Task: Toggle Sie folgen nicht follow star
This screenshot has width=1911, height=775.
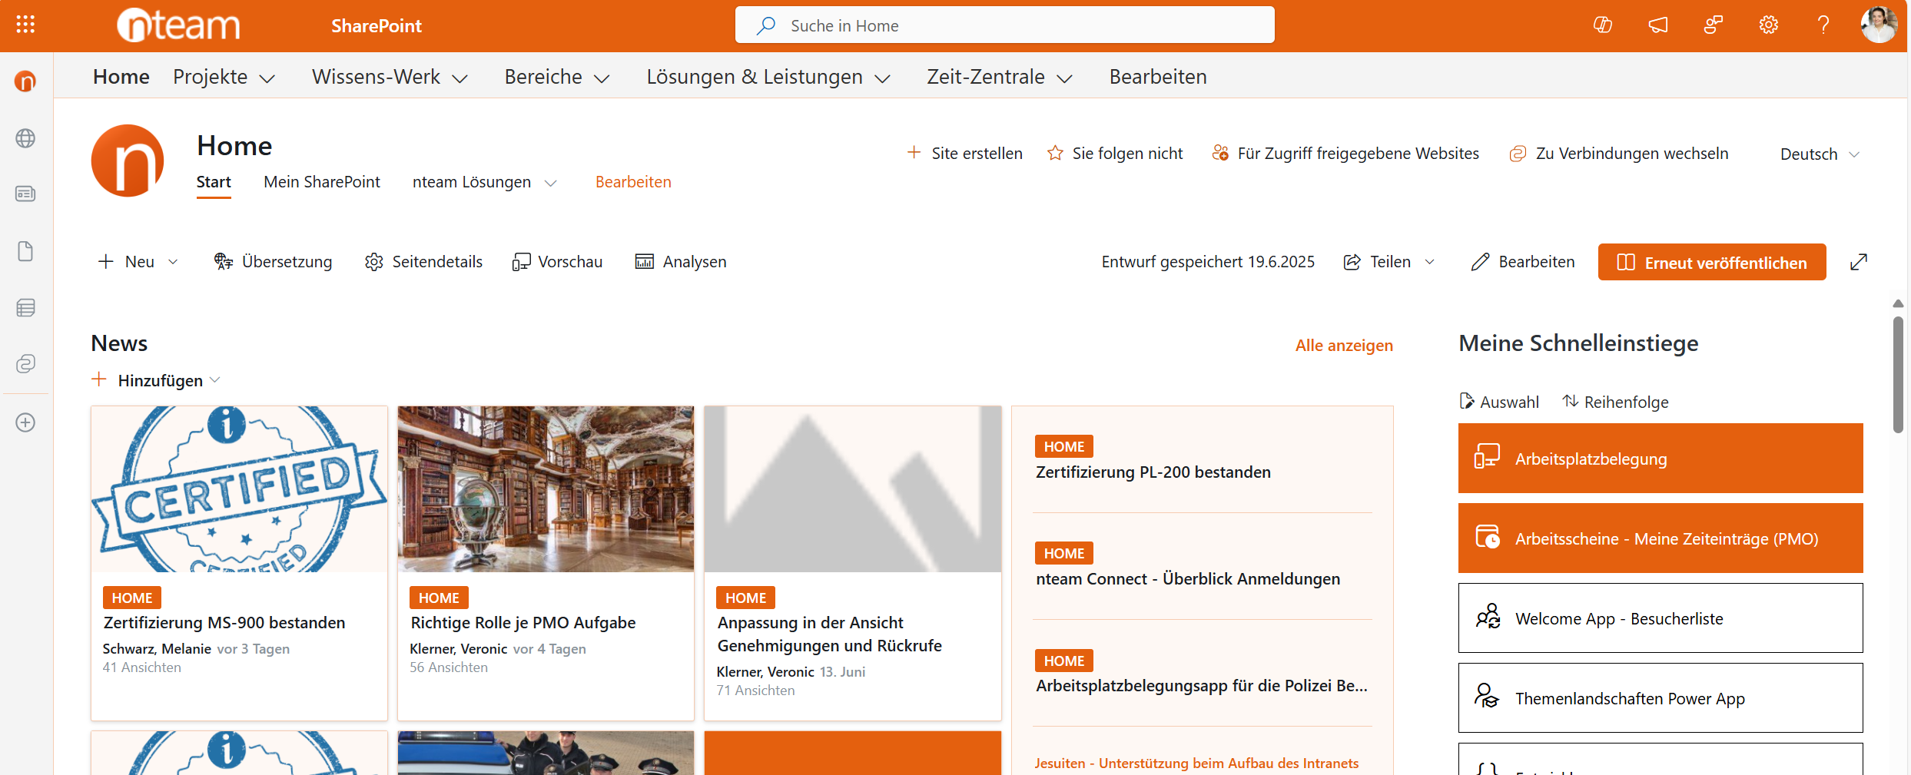Action: (x=1115, y=154)
